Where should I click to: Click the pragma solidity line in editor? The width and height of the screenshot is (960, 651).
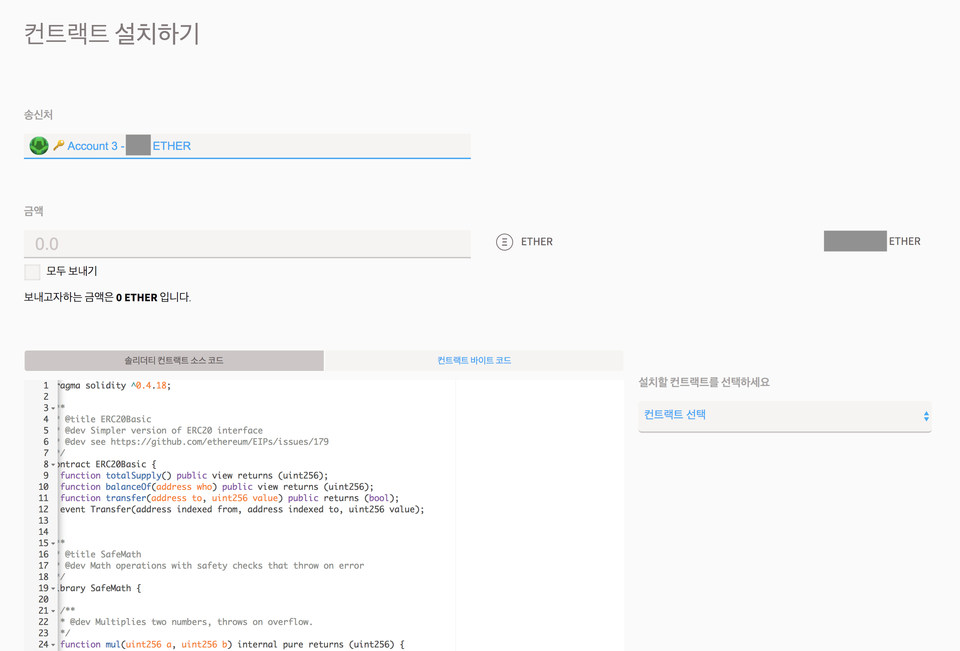pos(114,385)
